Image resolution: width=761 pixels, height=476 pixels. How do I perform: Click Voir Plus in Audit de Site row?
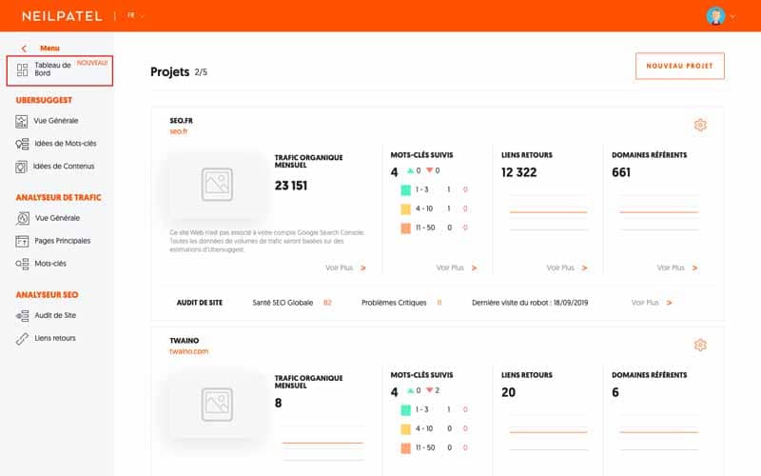652,303
